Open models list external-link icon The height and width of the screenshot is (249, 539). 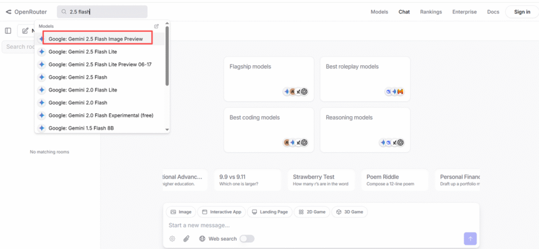click(x=156, y=26)
